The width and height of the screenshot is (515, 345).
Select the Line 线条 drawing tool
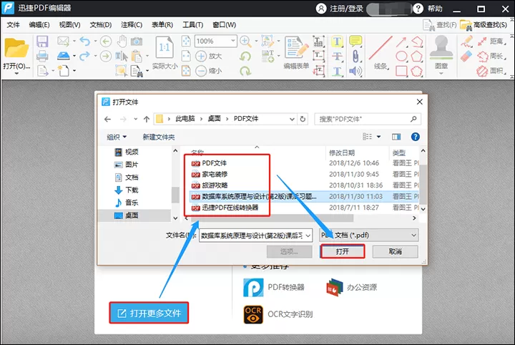click(x=381, y=48)
